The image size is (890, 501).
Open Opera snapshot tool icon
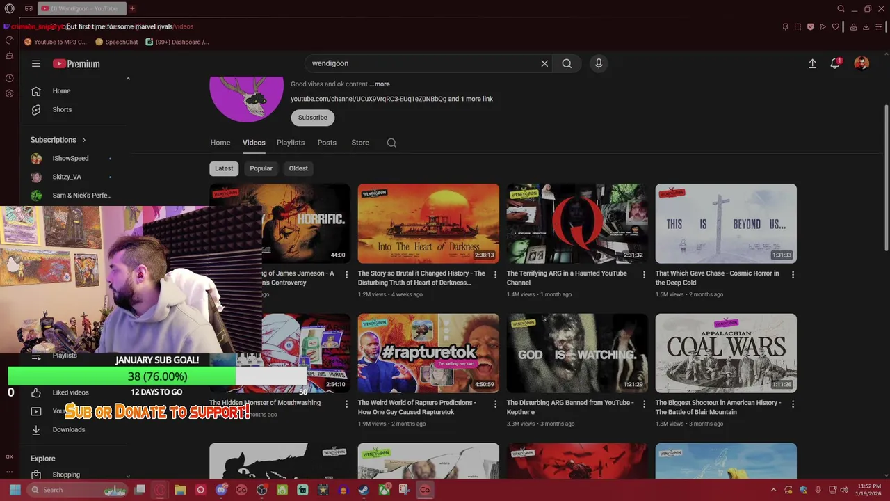(798, 26)
